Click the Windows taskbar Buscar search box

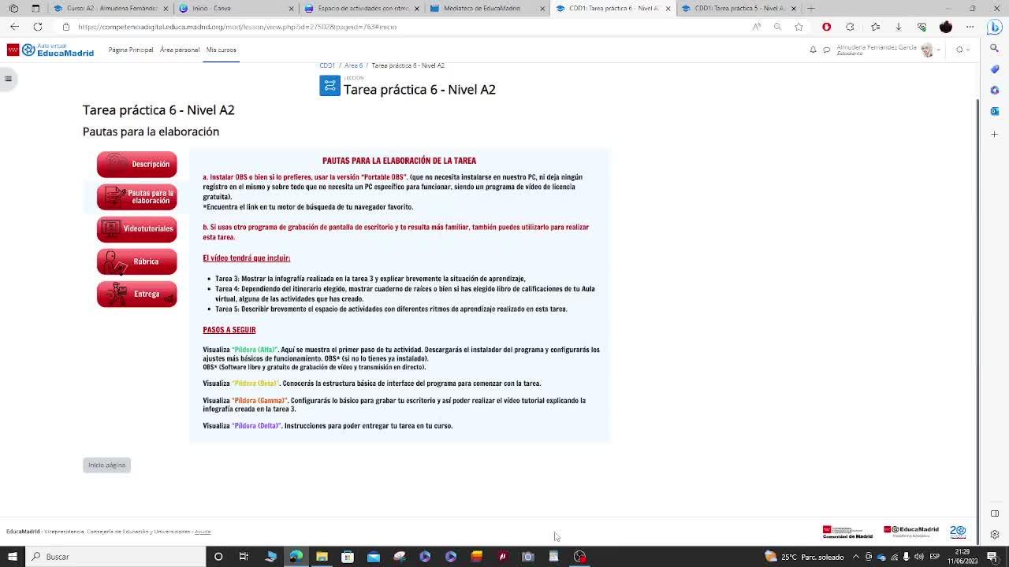(x=117, y=557)
